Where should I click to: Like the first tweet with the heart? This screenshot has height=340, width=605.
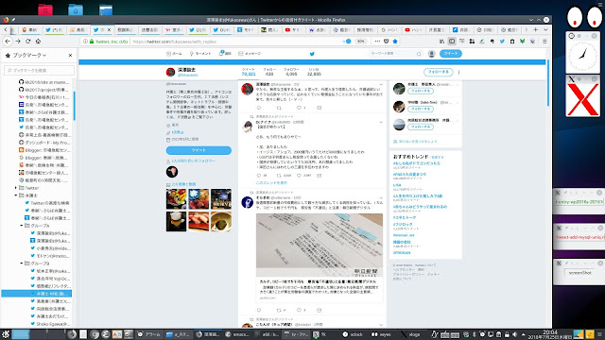299,108
